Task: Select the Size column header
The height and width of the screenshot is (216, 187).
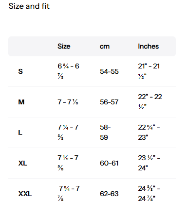Action: pos(64,46)
